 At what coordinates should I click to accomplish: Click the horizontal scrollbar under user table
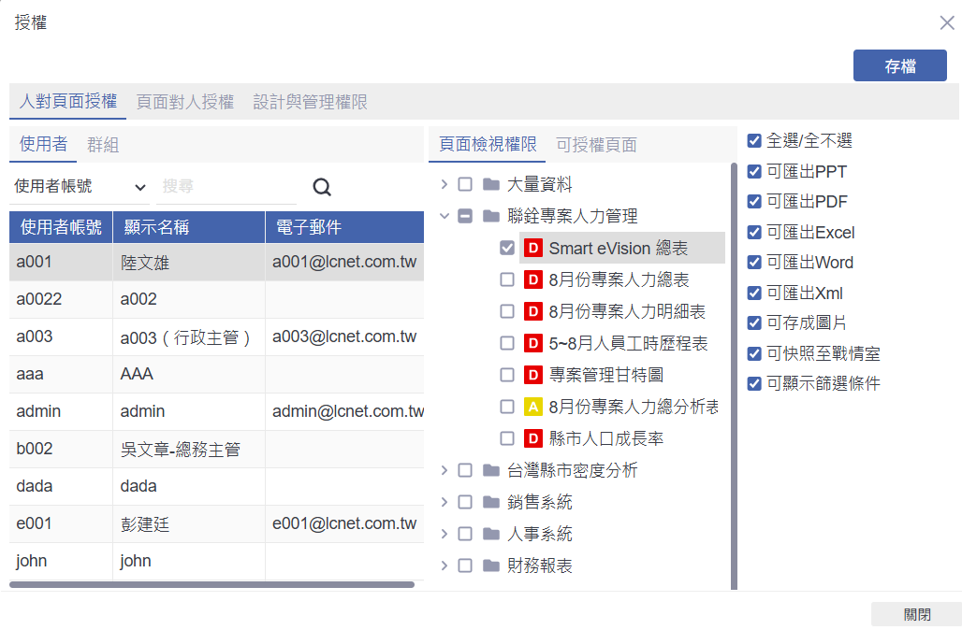coord(211,585)
